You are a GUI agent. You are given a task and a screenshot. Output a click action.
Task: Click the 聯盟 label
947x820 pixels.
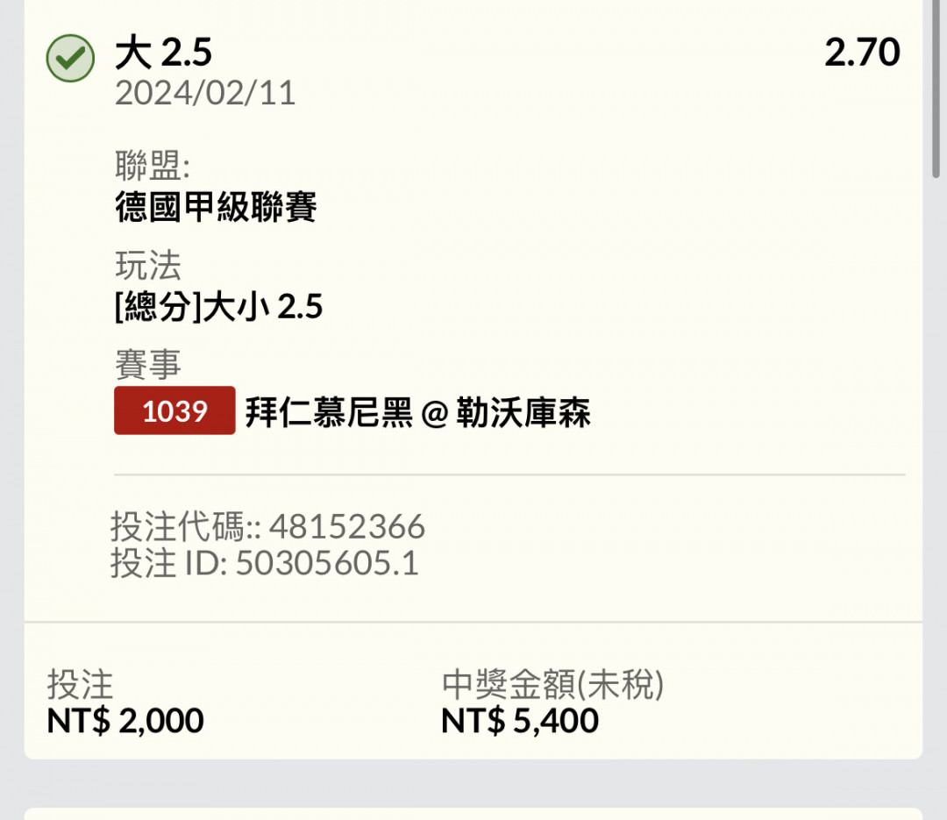pos(153,165)
